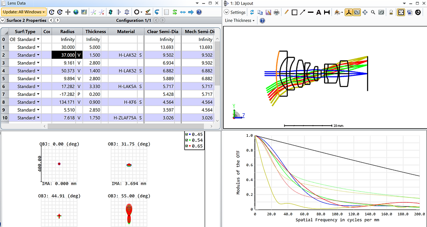Select the H-LAK5A material cell

(x=123, y=86)
